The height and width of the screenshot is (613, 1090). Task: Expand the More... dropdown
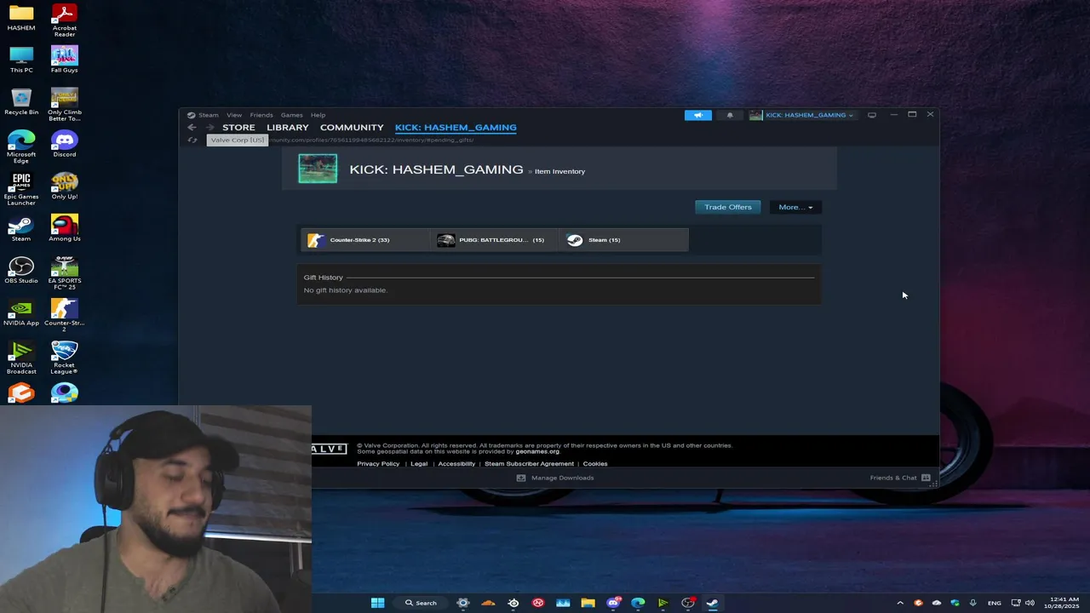point(795,207)
